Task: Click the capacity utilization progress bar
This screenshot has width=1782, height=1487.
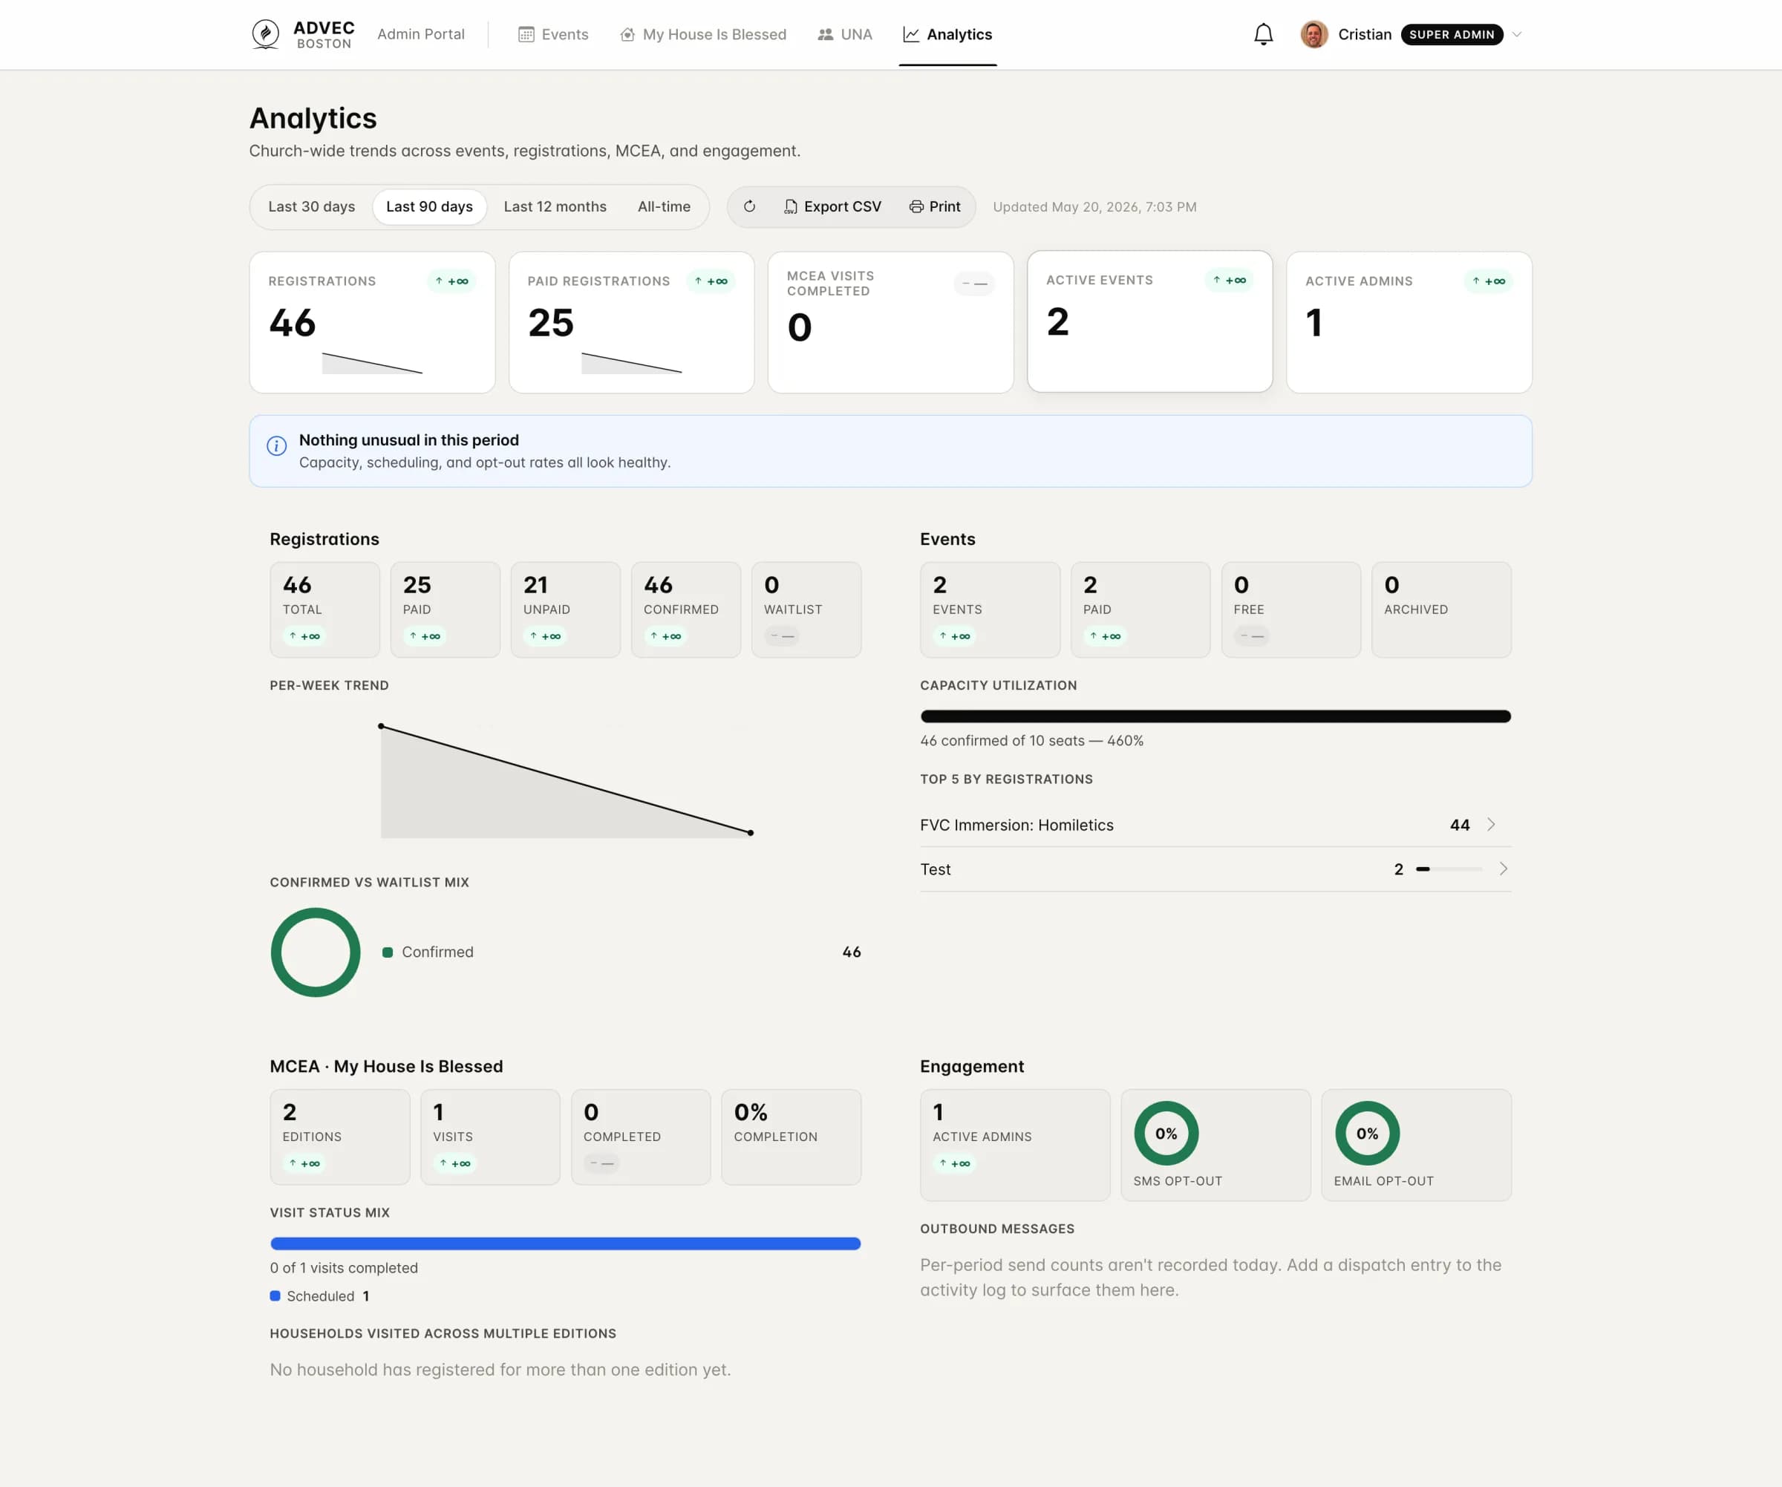Action: (x=1215, y=716)
